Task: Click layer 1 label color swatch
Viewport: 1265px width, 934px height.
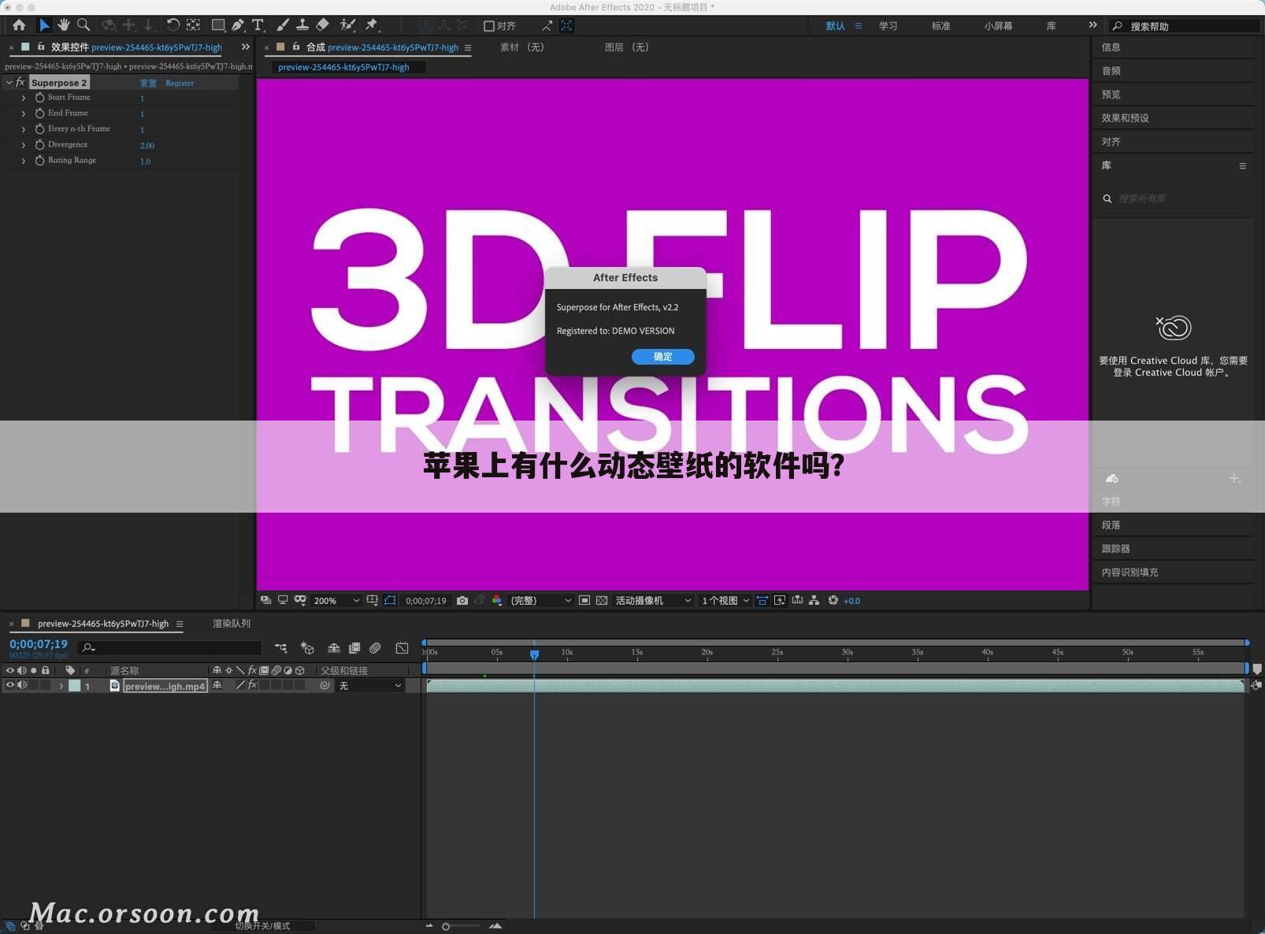Action: pos(75,686)
